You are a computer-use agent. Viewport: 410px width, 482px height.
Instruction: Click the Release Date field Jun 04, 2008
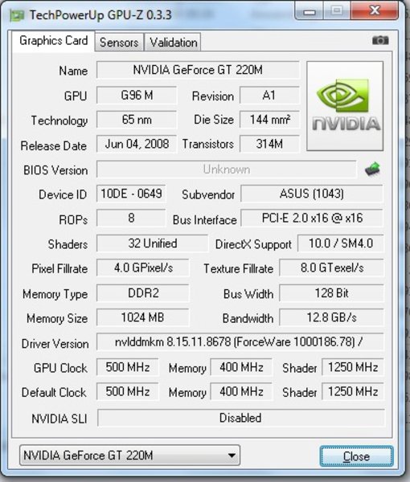tap(137, 144)
